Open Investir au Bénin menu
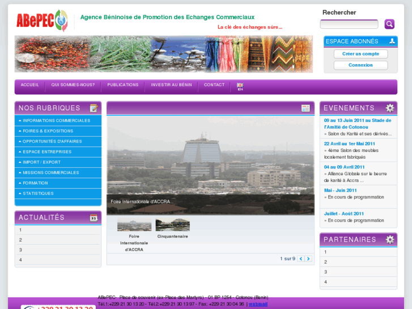This screenshot has height=309, width=412. point(171,85)
